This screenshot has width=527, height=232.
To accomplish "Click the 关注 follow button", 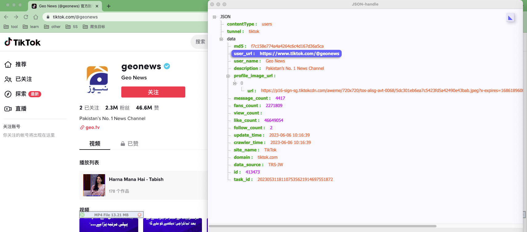I will click(153, 92).
